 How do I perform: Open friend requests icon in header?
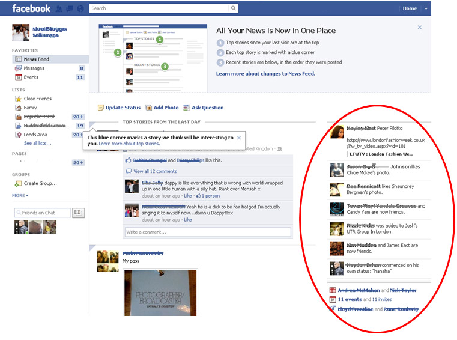click(x=59, y=9)
